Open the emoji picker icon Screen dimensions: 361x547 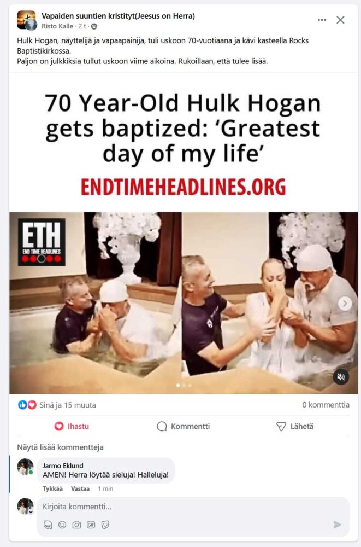pyautogui.click(x=62, y=525)
